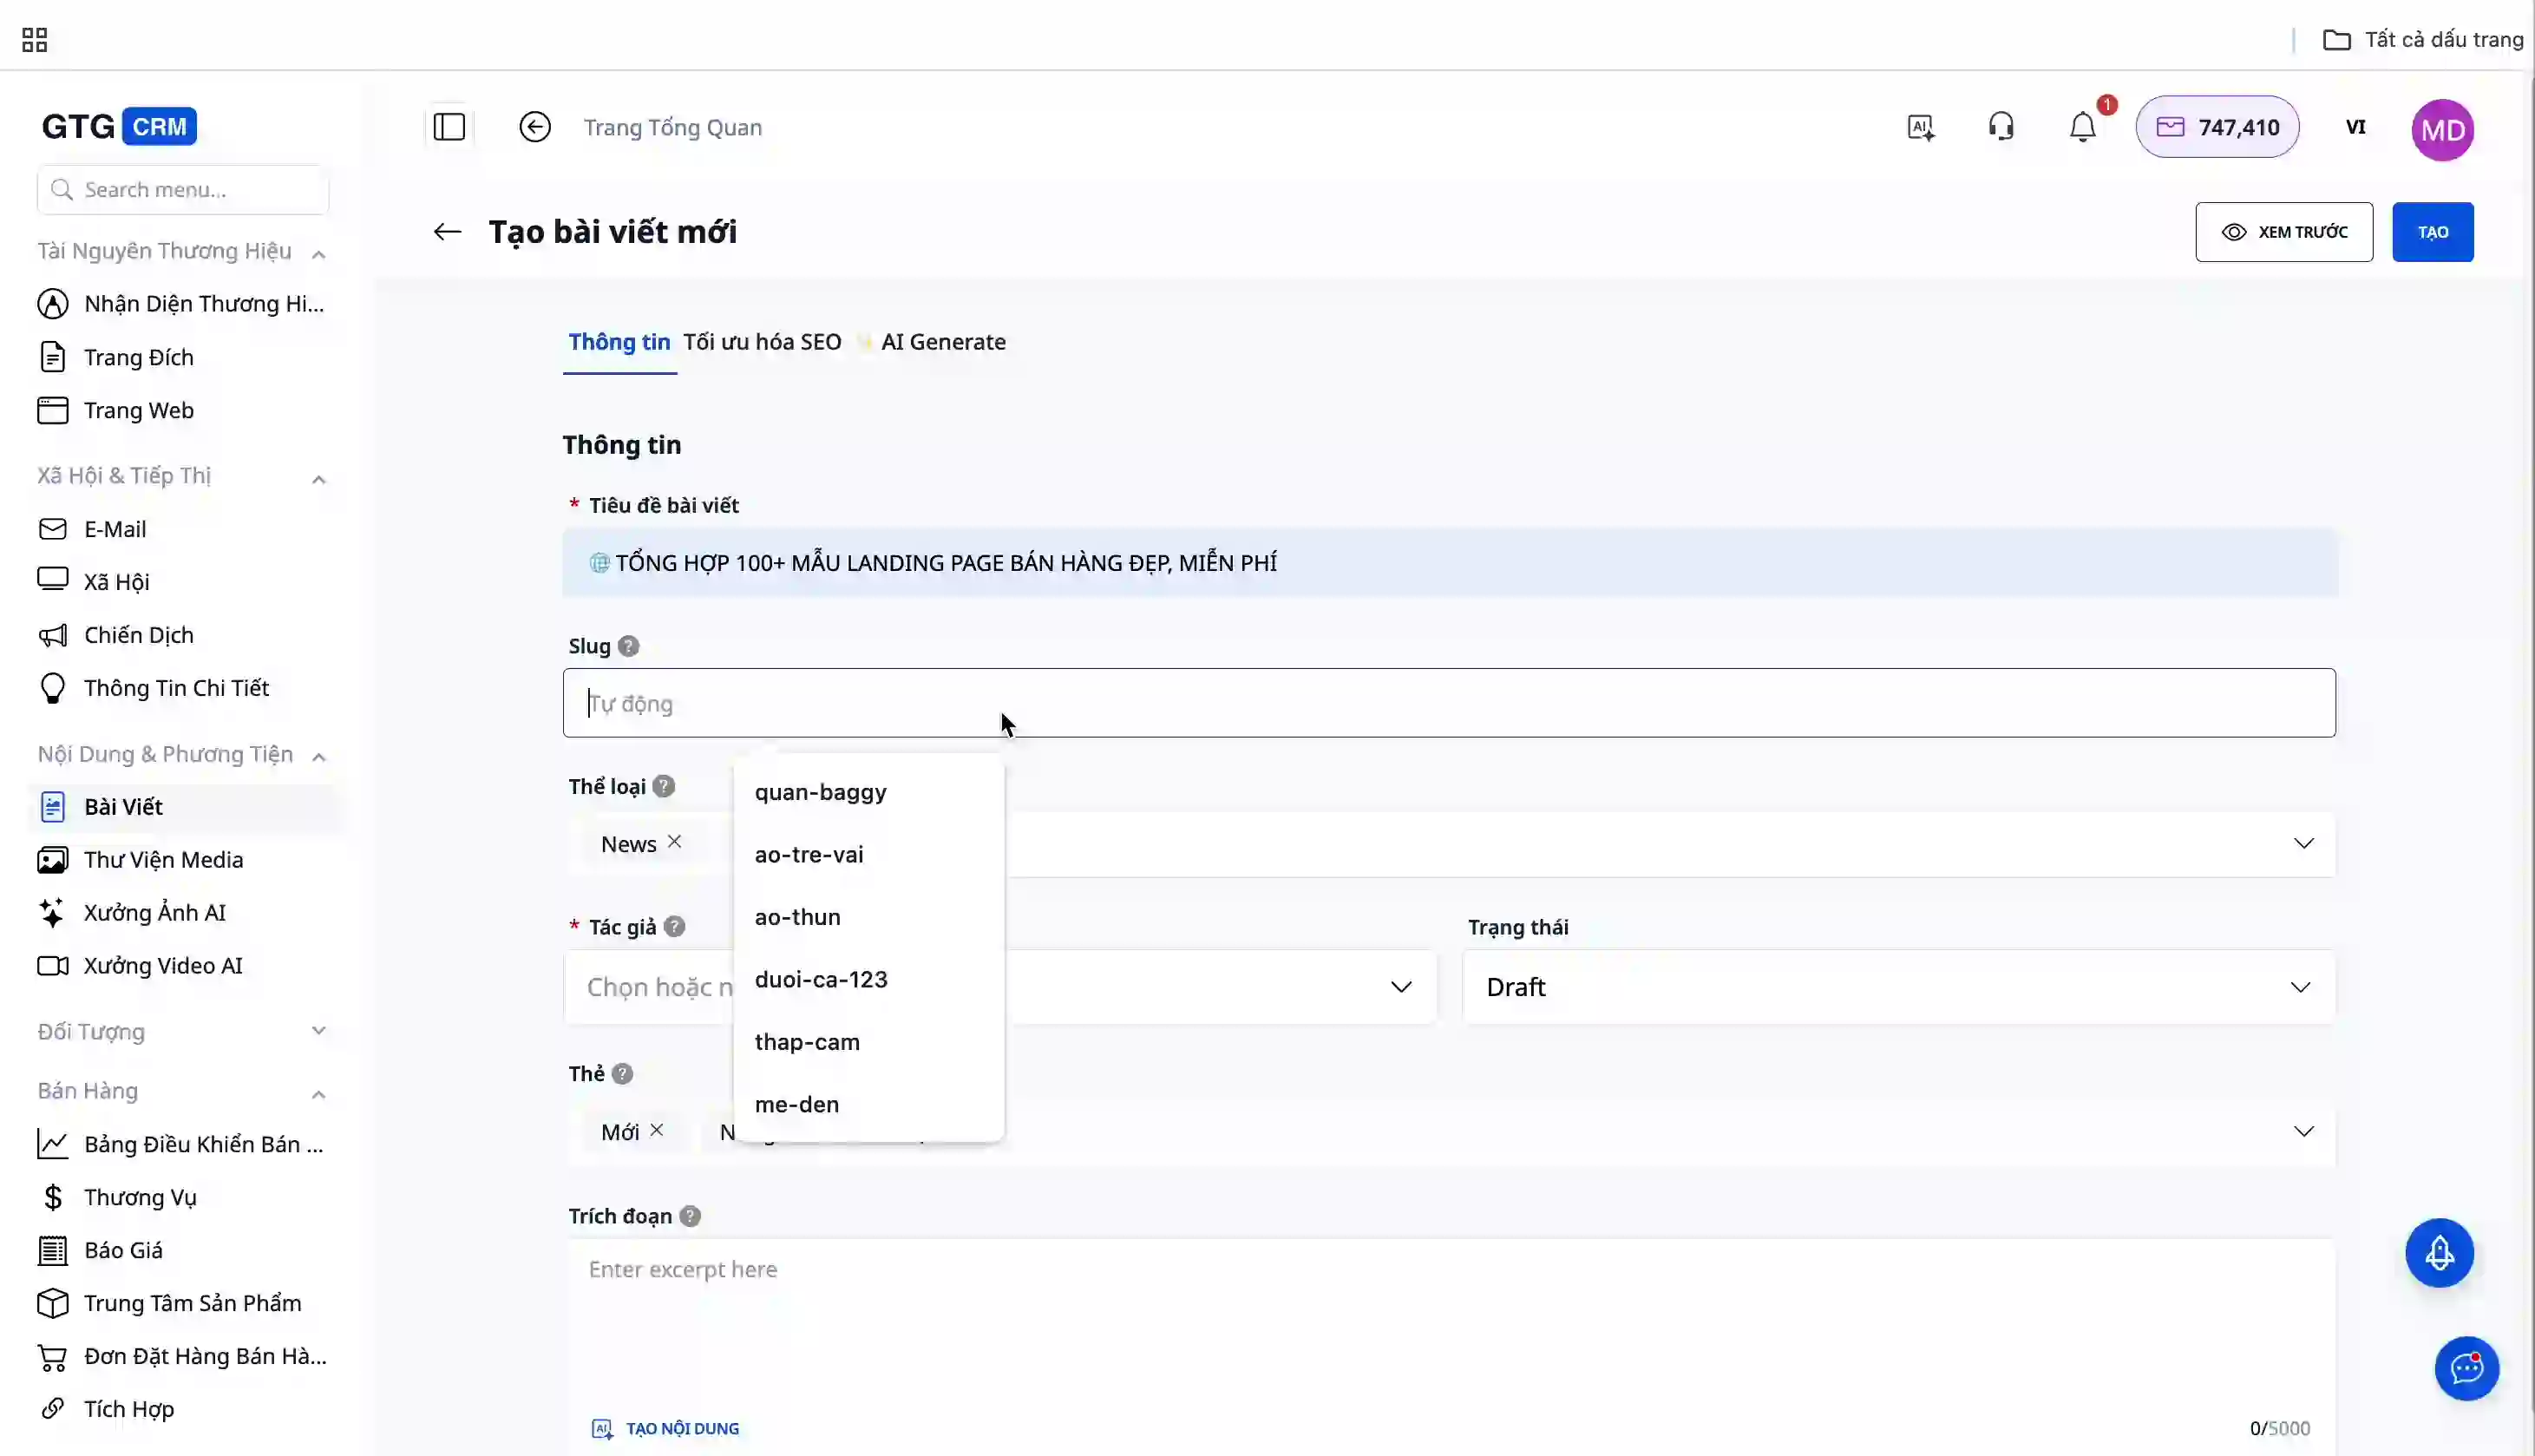This screenshot has width=2535, height=1456.
Task: Click the Slug help question icon
Action: [628, 646]
